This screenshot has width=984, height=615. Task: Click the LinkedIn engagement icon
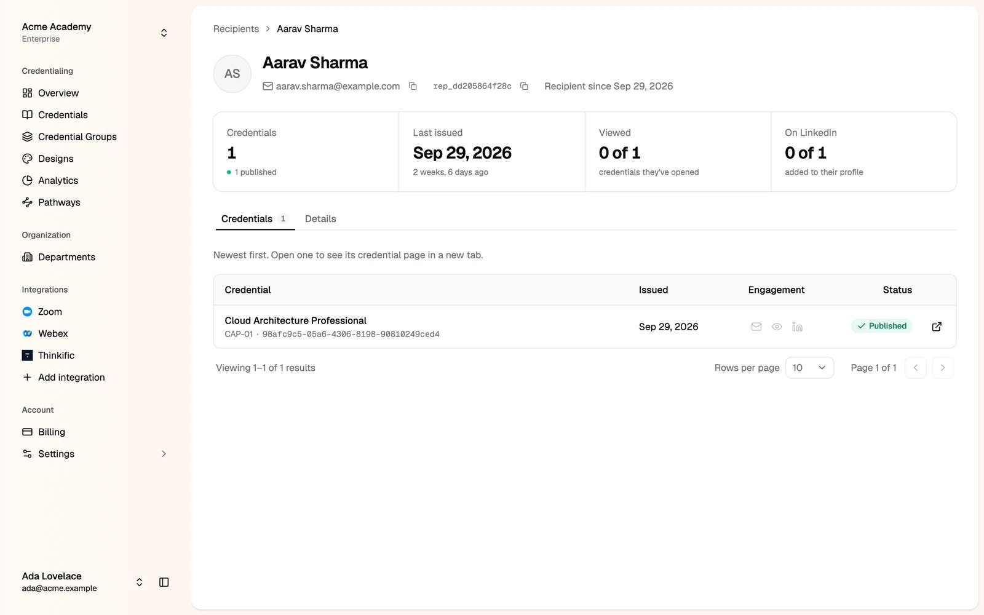(797, 327)
